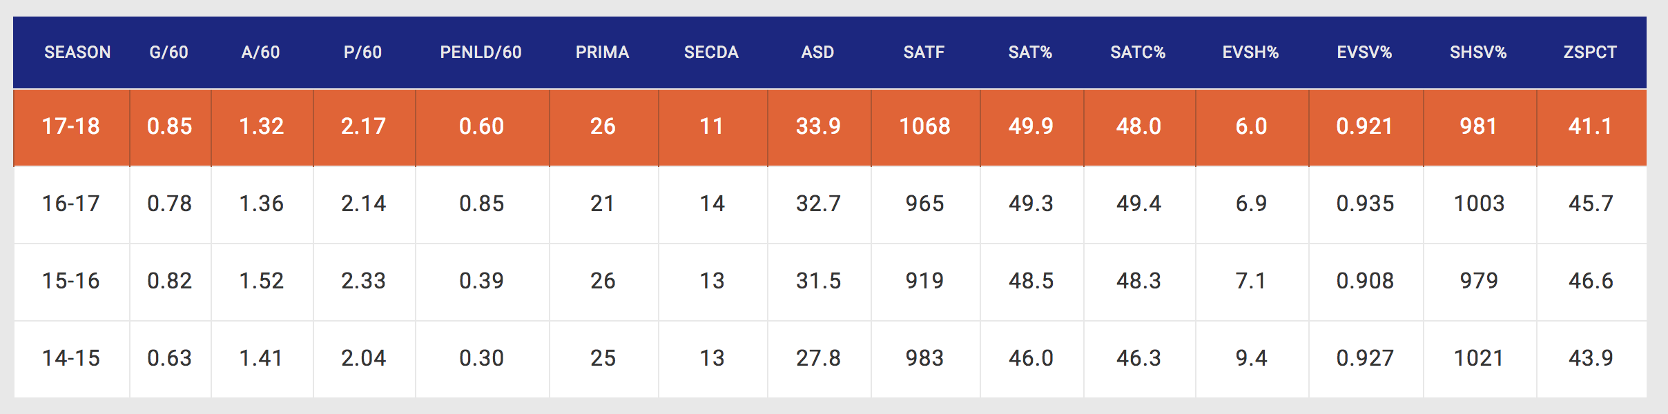The image size is (1668, 414).
Task: Click the 16-17 season cell
Action: pyautogui.click(x=71, y=204)
